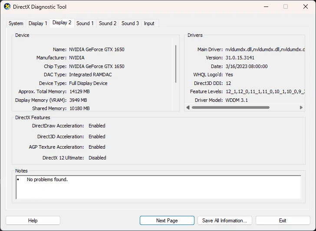Go to the Sound 3 tab
This screenshot has width=316, height=231.
[x=130, y=23]
